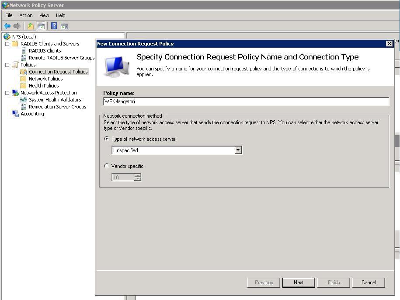Viewport: 400px width, 300px height.
Task: Select Type of network access server radio
Action: pyautogui.click(x=107, y=139)
